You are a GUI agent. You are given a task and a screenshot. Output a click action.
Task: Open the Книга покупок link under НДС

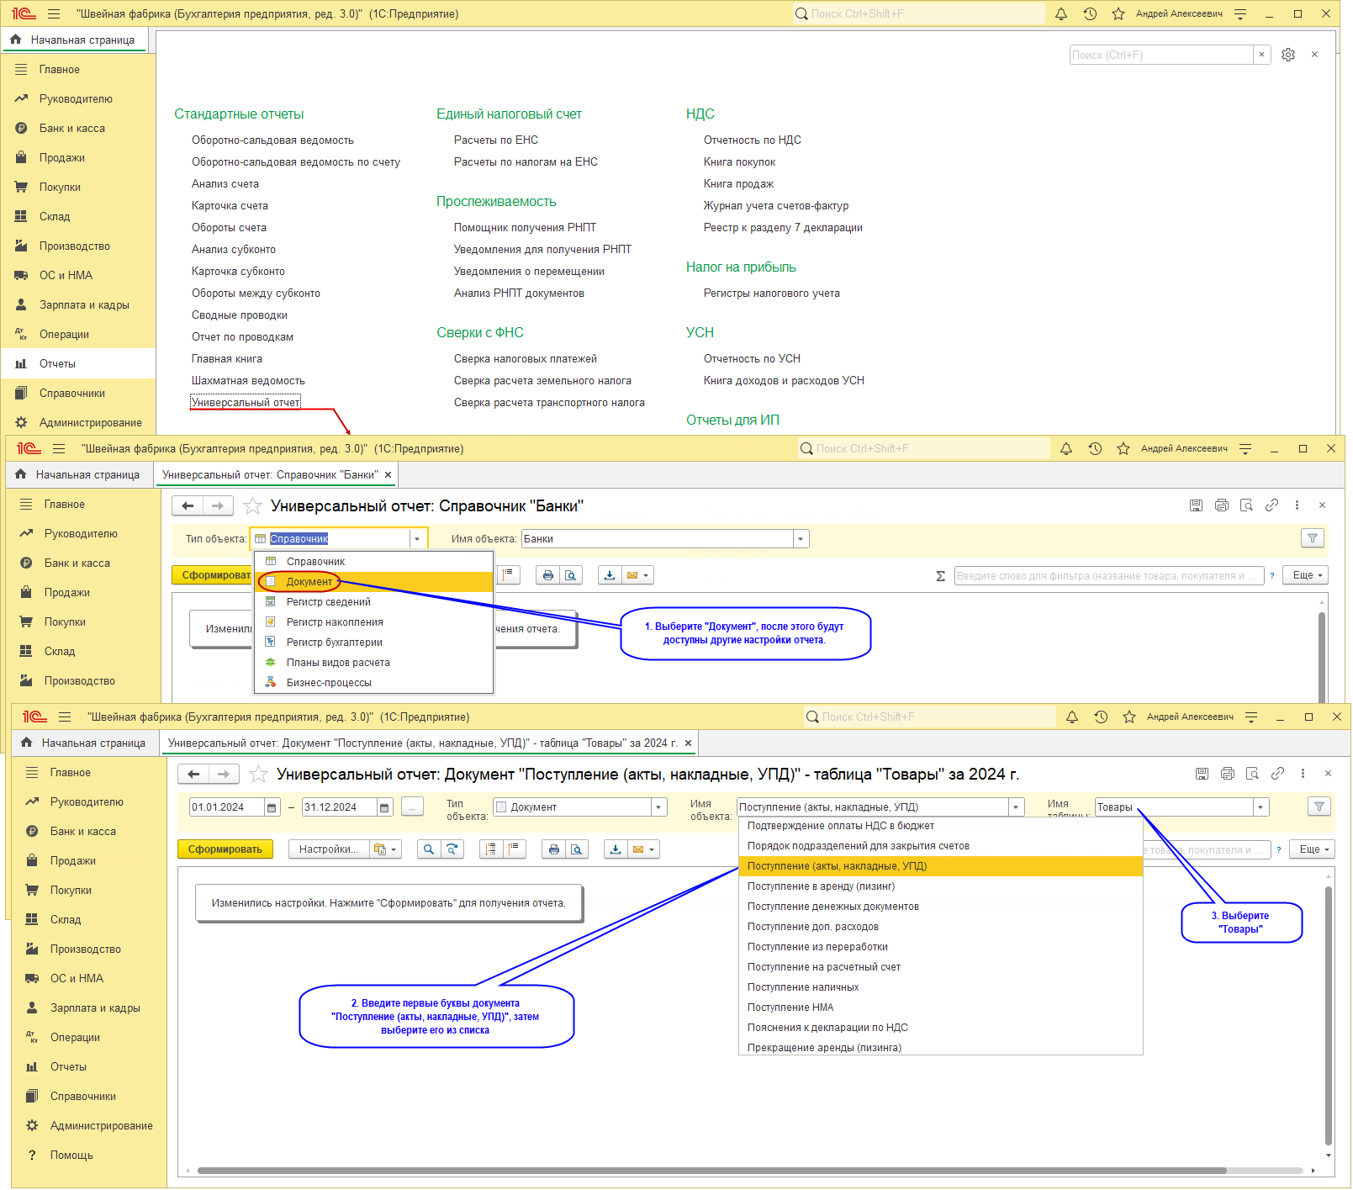pos(739,162)
